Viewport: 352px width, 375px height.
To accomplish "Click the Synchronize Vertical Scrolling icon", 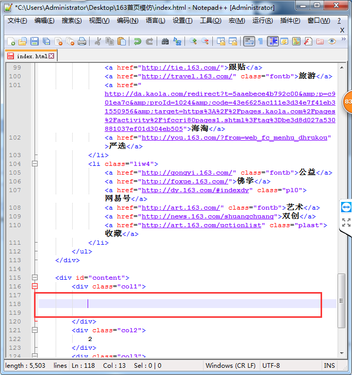I will (x=221, y=41).
